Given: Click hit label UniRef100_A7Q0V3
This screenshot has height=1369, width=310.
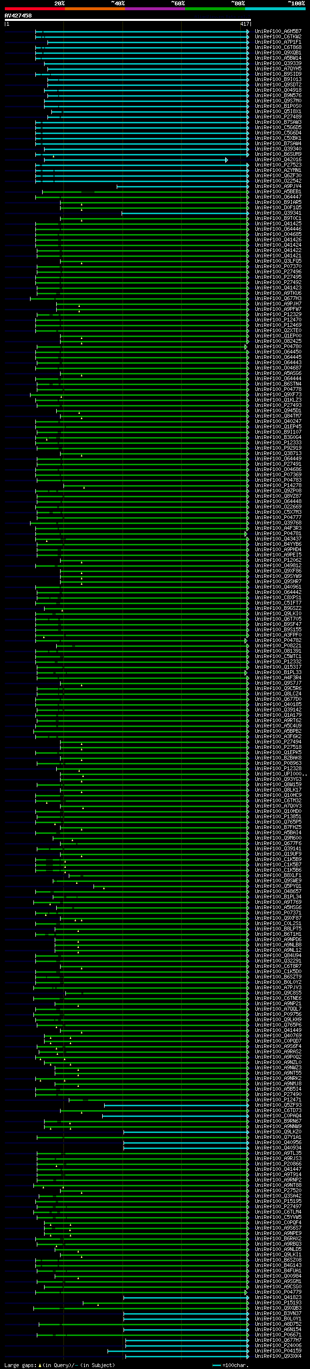Looking at the screenshot, I should (x=278, y=806).
